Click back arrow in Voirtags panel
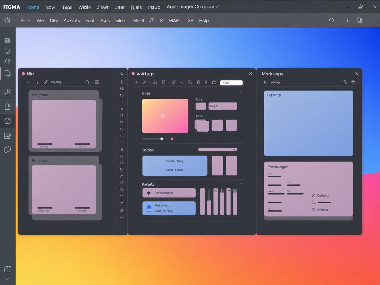This screenshot has width=380, height=285. tap(137, 82)
